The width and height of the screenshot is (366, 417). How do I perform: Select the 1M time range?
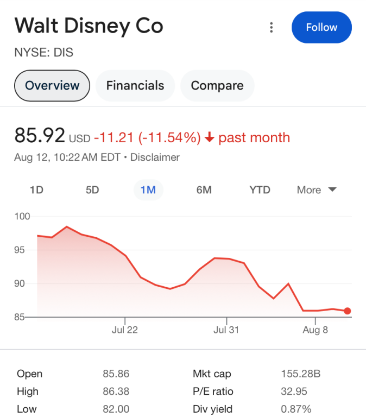coord(148,190)
